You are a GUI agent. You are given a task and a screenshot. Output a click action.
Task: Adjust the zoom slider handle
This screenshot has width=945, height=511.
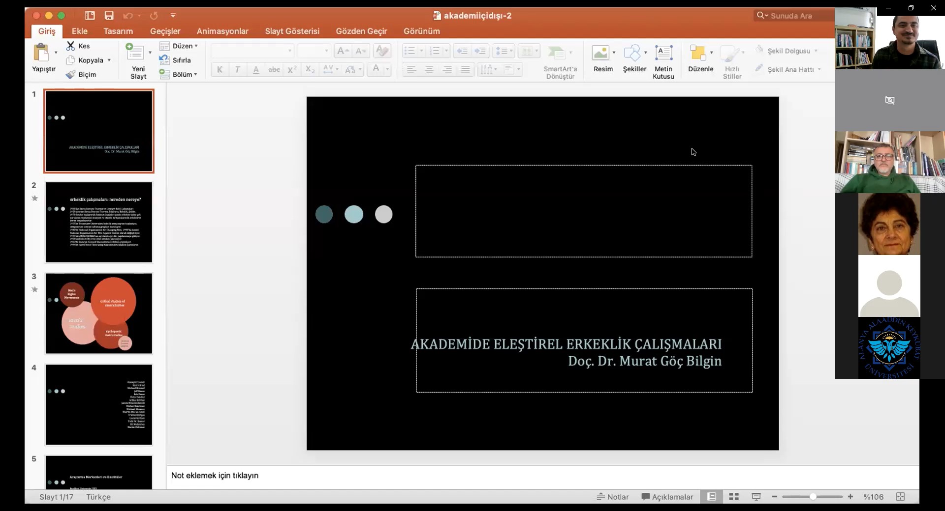(x=813, y=497)
